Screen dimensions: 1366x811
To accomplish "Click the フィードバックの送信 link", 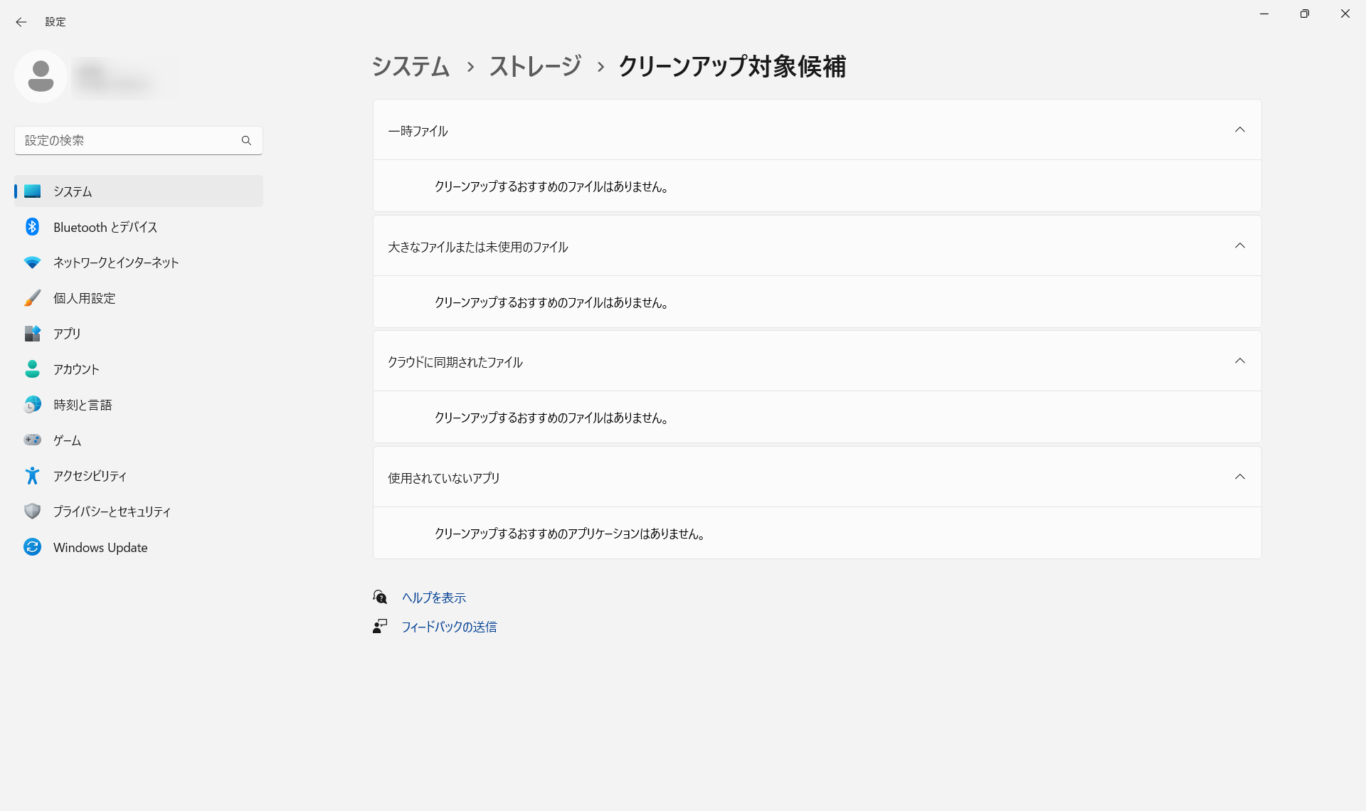I will click(449, 627).
